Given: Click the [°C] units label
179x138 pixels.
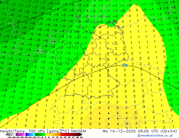Looking at the screenshot, I should click(x=65, y=131).
